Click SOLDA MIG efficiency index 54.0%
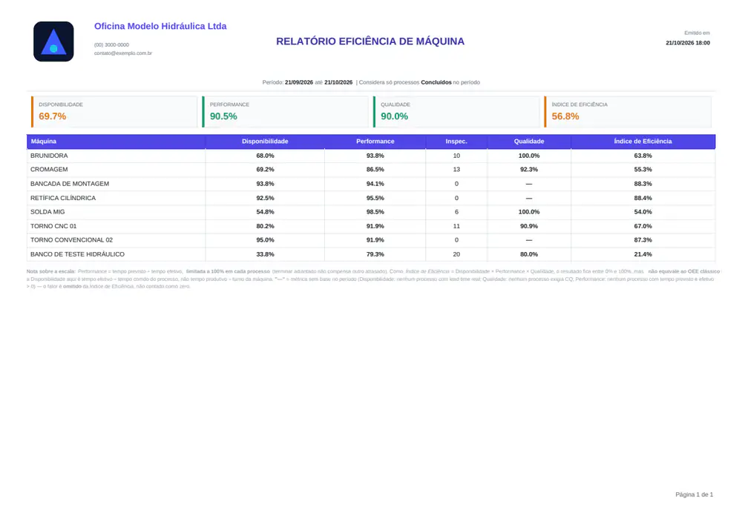Viewport: 742px width, 524px height. (x=643, y=212)
